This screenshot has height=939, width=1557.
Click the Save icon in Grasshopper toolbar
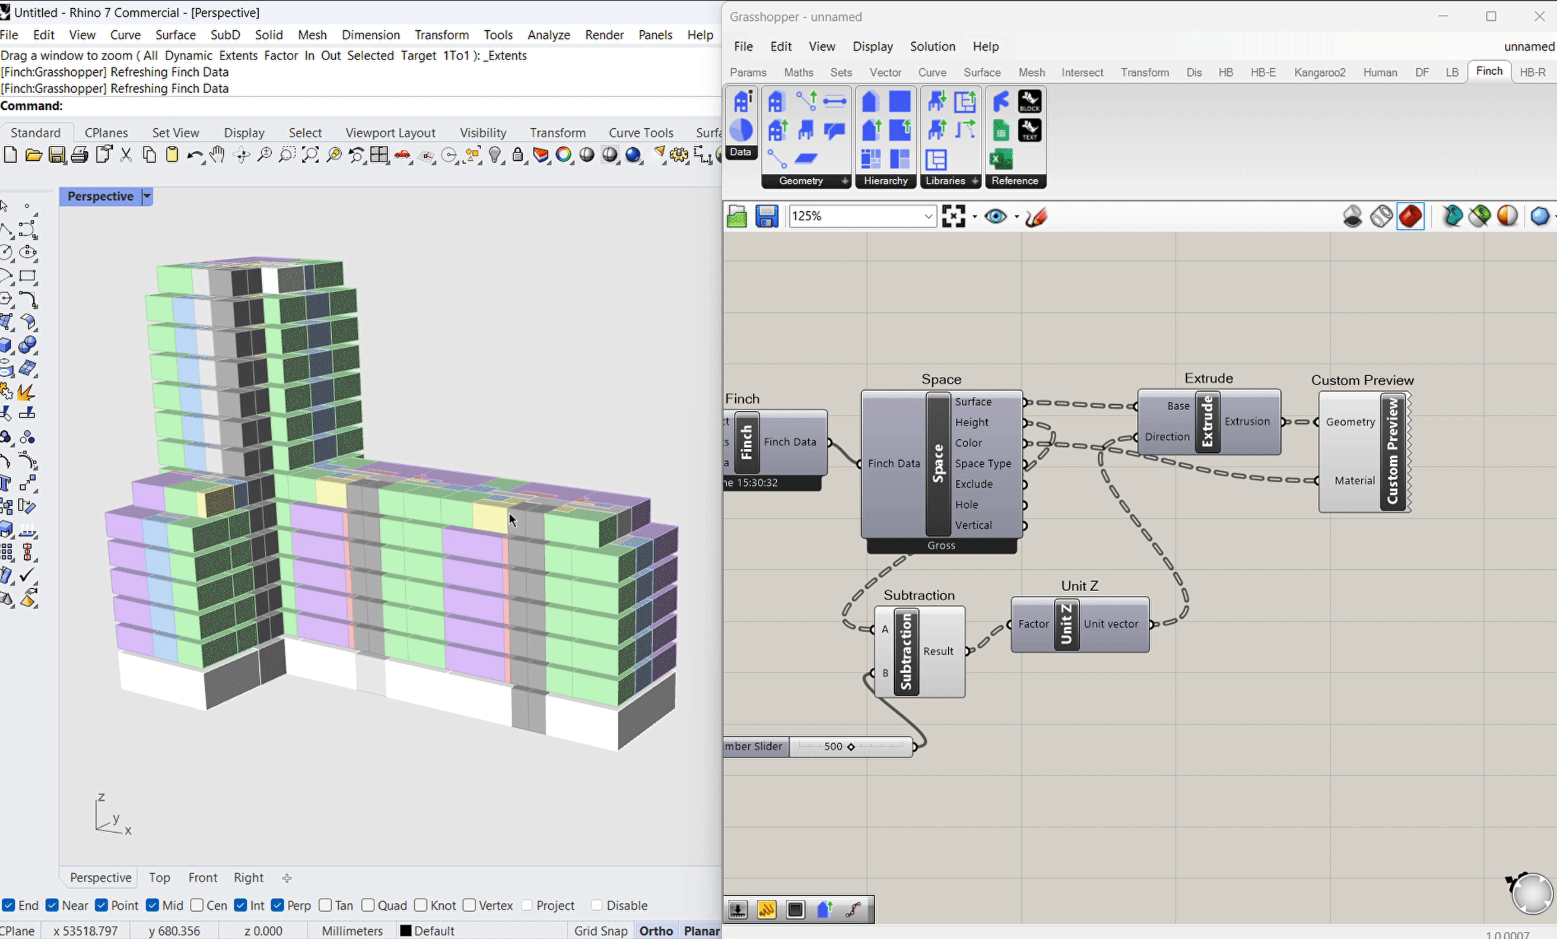[767, 216]
